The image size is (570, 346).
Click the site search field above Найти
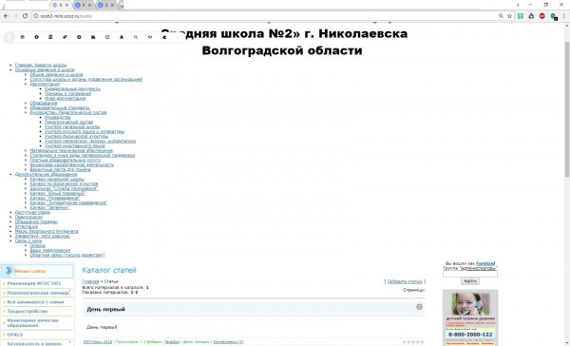pos(470,274)
